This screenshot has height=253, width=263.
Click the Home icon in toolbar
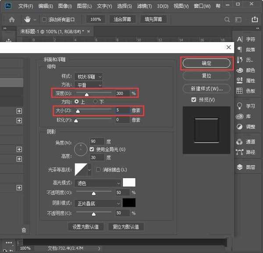(12, 20)
